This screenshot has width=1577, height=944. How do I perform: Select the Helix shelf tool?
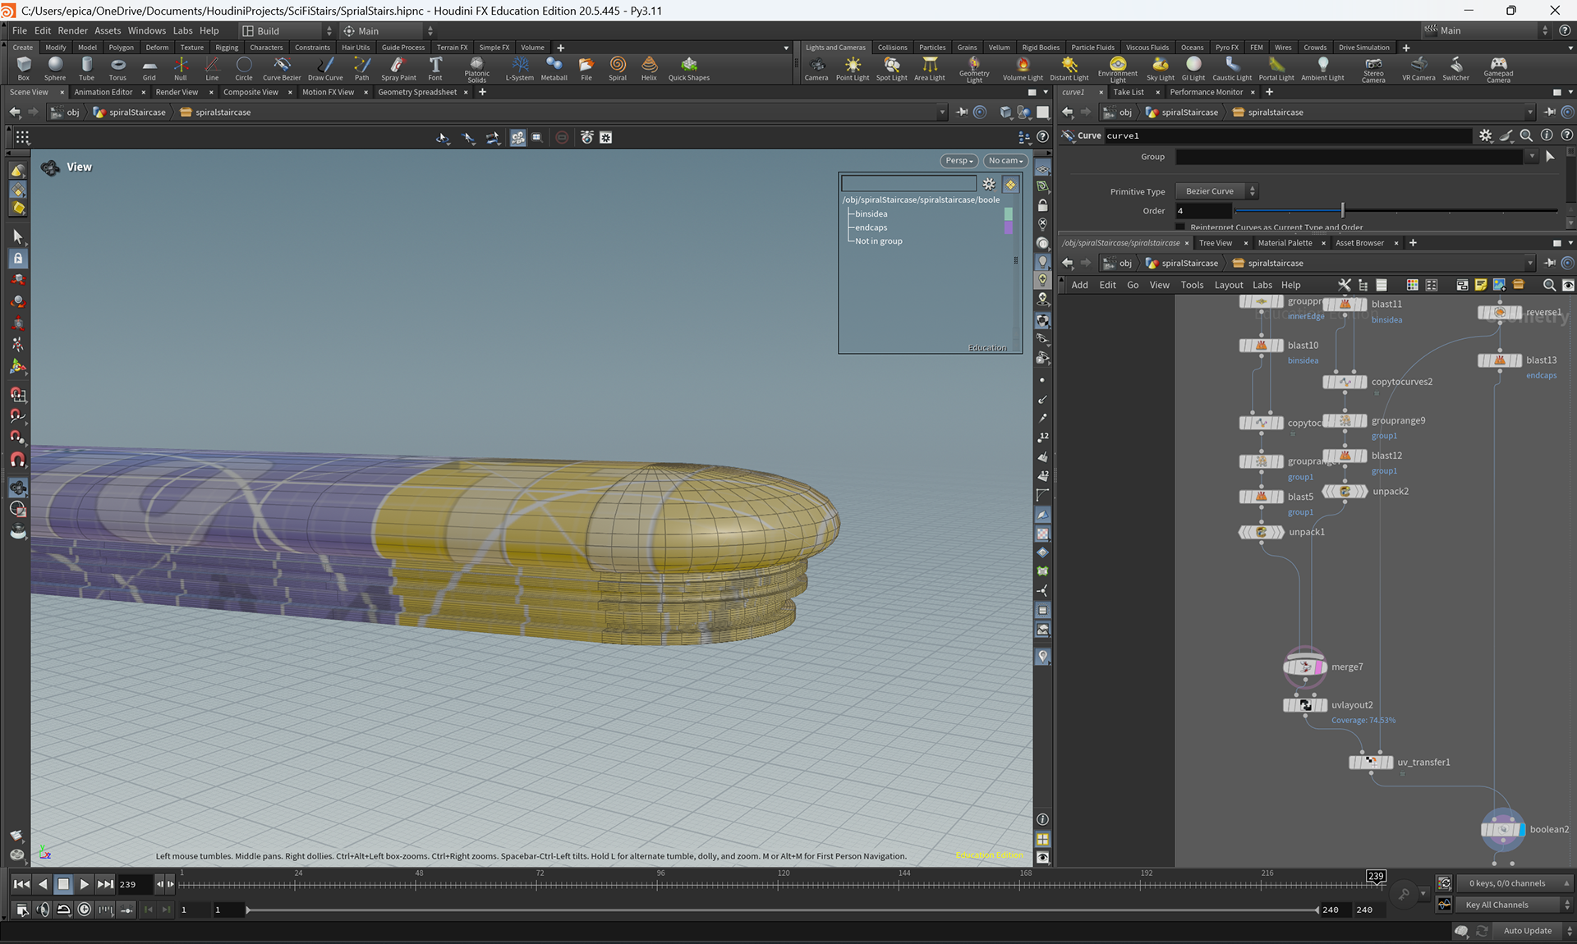coord(649,68)
